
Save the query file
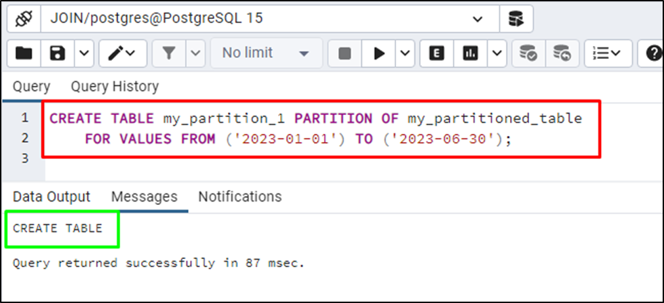point(58,53)
